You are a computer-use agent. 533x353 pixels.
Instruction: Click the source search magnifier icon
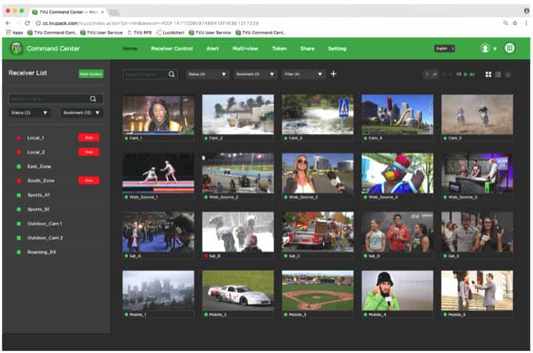coord(172,74)
